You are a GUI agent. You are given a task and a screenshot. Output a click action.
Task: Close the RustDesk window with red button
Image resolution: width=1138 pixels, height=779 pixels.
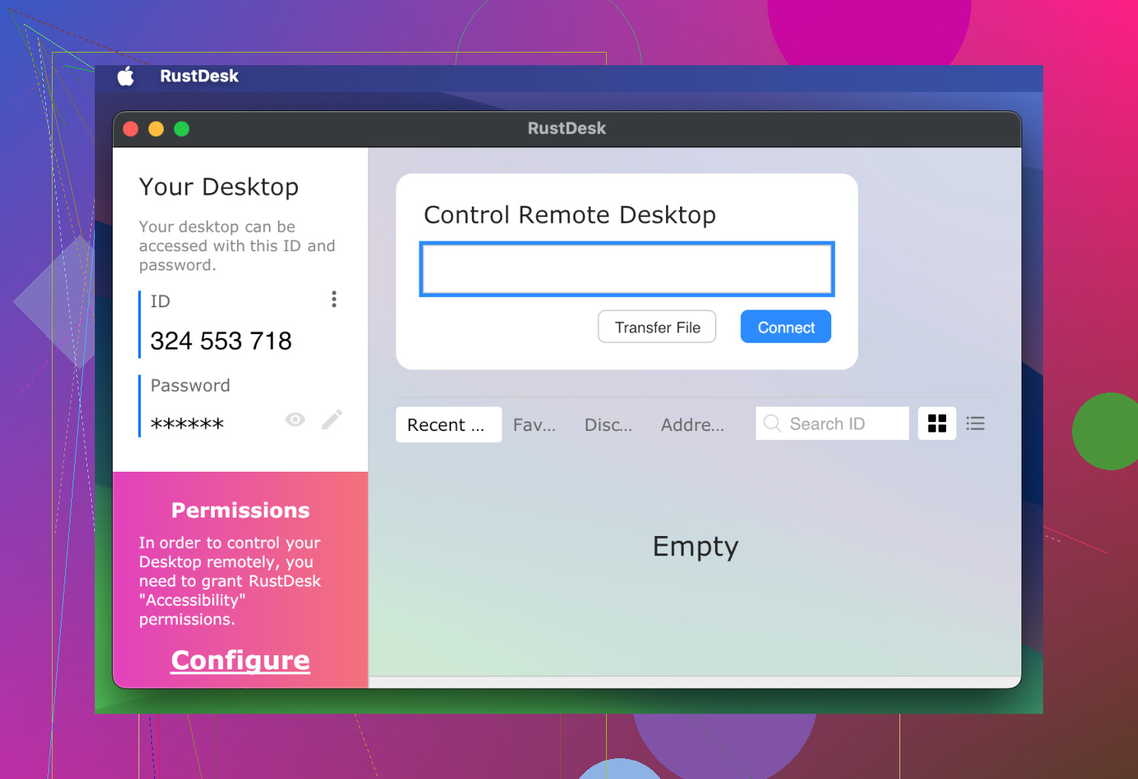click(x=131, y=129)
